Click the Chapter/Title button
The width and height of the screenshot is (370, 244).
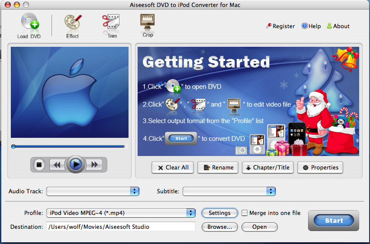tap(268, 168)
